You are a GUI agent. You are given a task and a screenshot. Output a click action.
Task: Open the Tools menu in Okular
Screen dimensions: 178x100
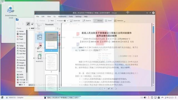pos(71,17)
